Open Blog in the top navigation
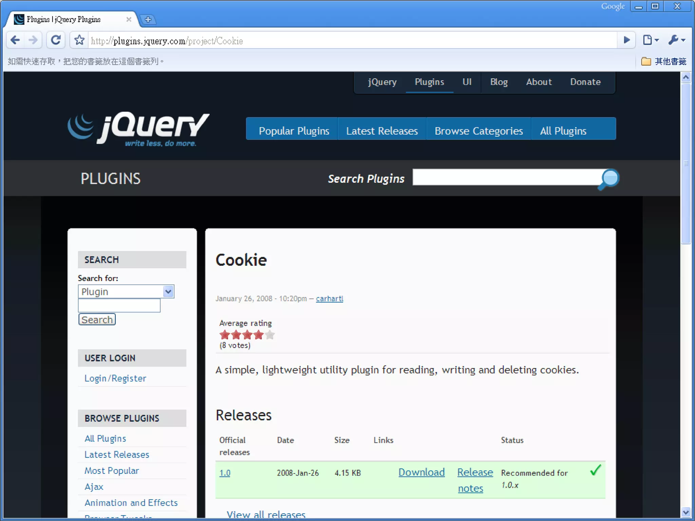 coord(499,82)
